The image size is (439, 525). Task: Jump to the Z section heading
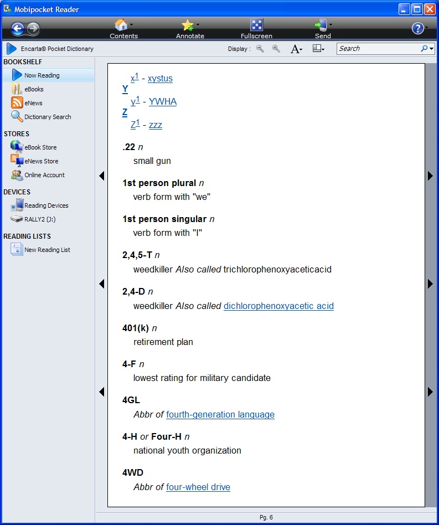tap(125, 112)
